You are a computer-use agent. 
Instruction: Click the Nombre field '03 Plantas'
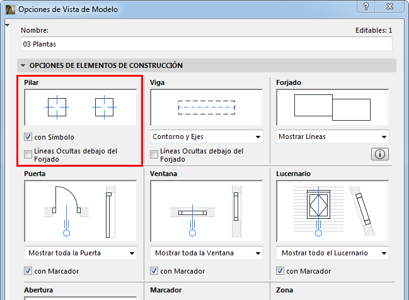206,44
